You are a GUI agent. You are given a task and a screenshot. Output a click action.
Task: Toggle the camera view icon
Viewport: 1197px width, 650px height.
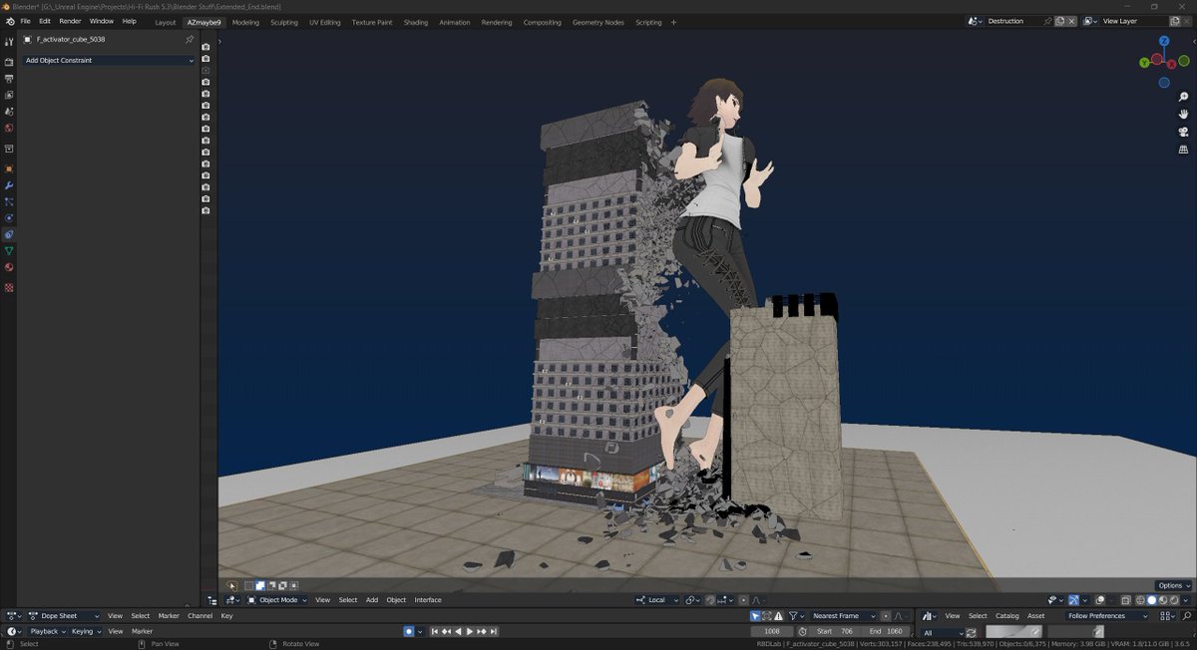[x=1183, y=132]
